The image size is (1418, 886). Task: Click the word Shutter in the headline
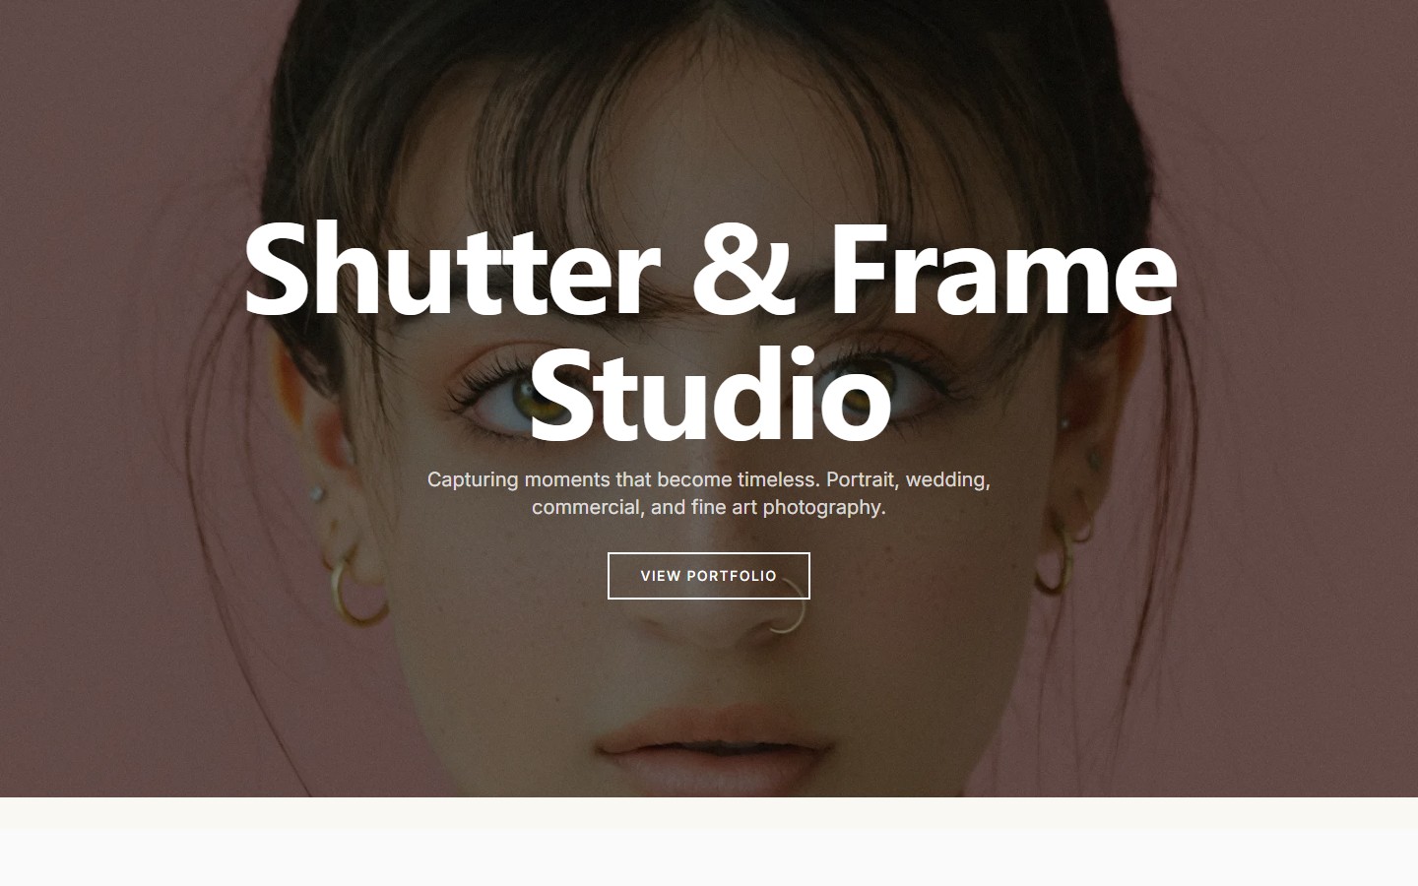[x=451, y=268]
